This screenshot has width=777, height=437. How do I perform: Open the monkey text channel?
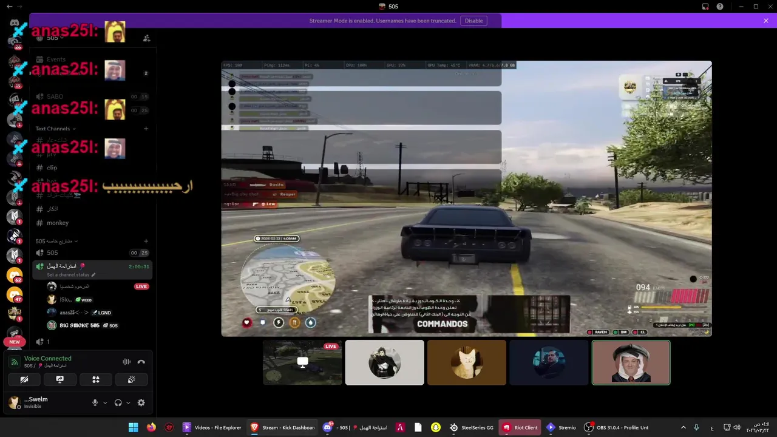click(91, 223)
